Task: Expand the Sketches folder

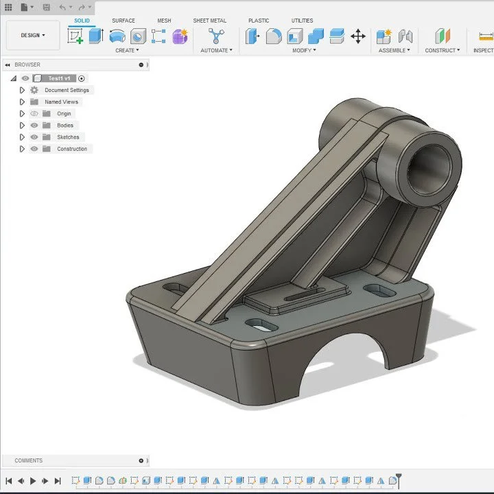Action: [x=22, y=137]
